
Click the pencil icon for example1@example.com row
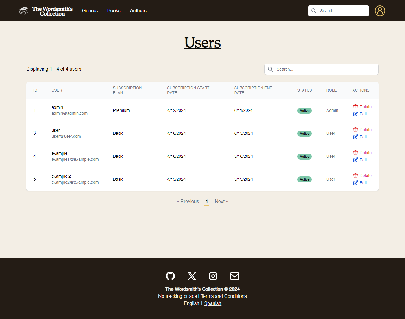click(356, 160)
